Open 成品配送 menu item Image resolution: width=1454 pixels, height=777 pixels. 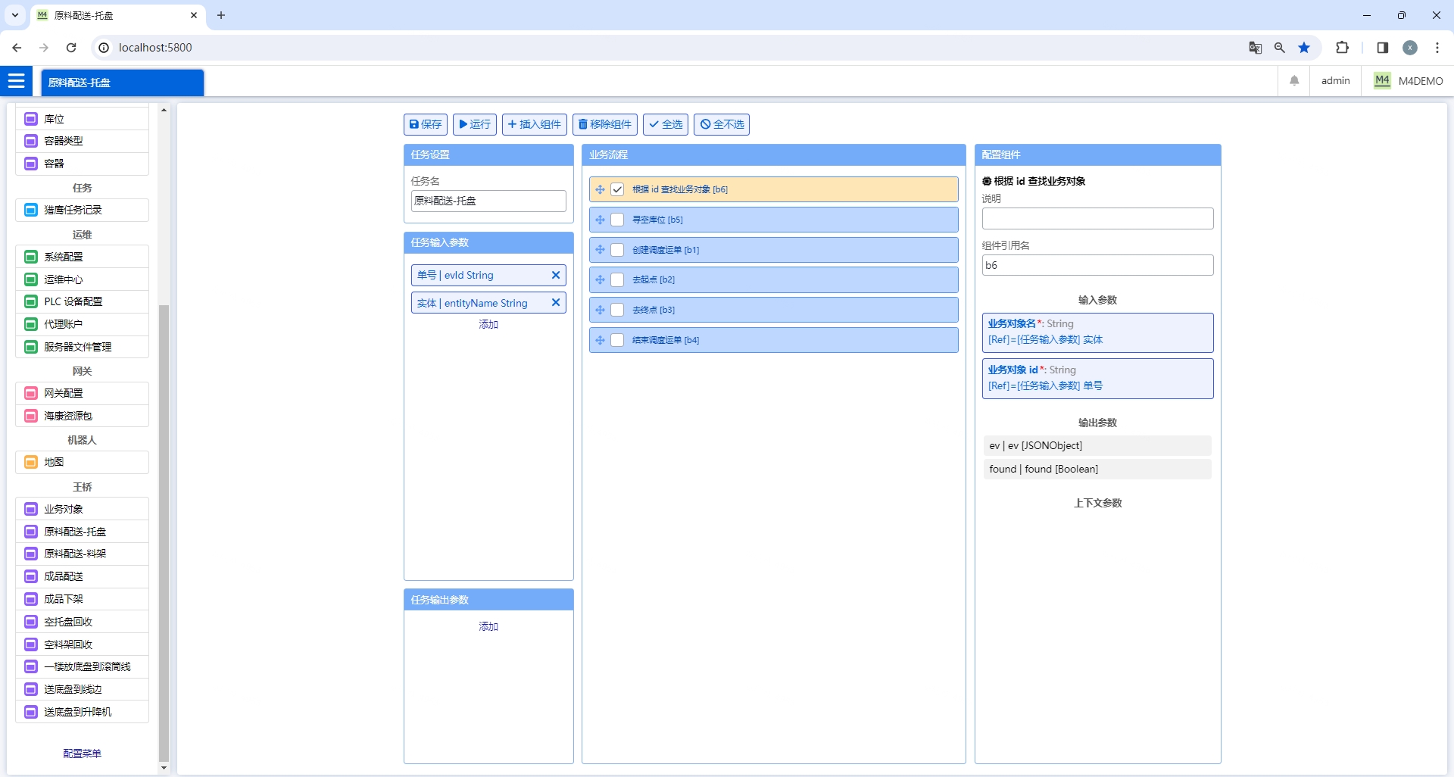82,576
